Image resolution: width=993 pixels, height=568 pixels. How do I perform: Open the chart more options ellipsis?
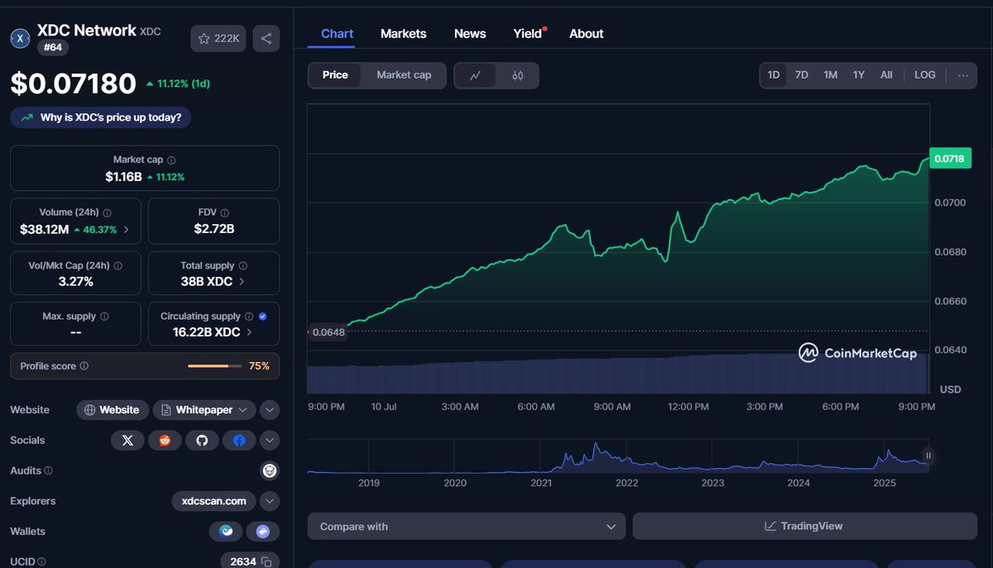[x=963, y=75]
